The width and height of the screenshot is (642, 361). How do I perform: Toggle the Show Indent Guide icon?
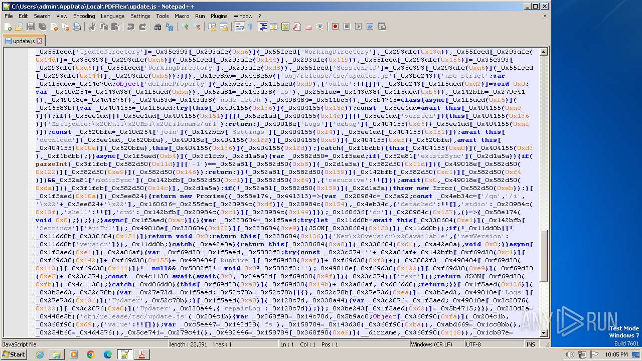[x=262, y=27]
